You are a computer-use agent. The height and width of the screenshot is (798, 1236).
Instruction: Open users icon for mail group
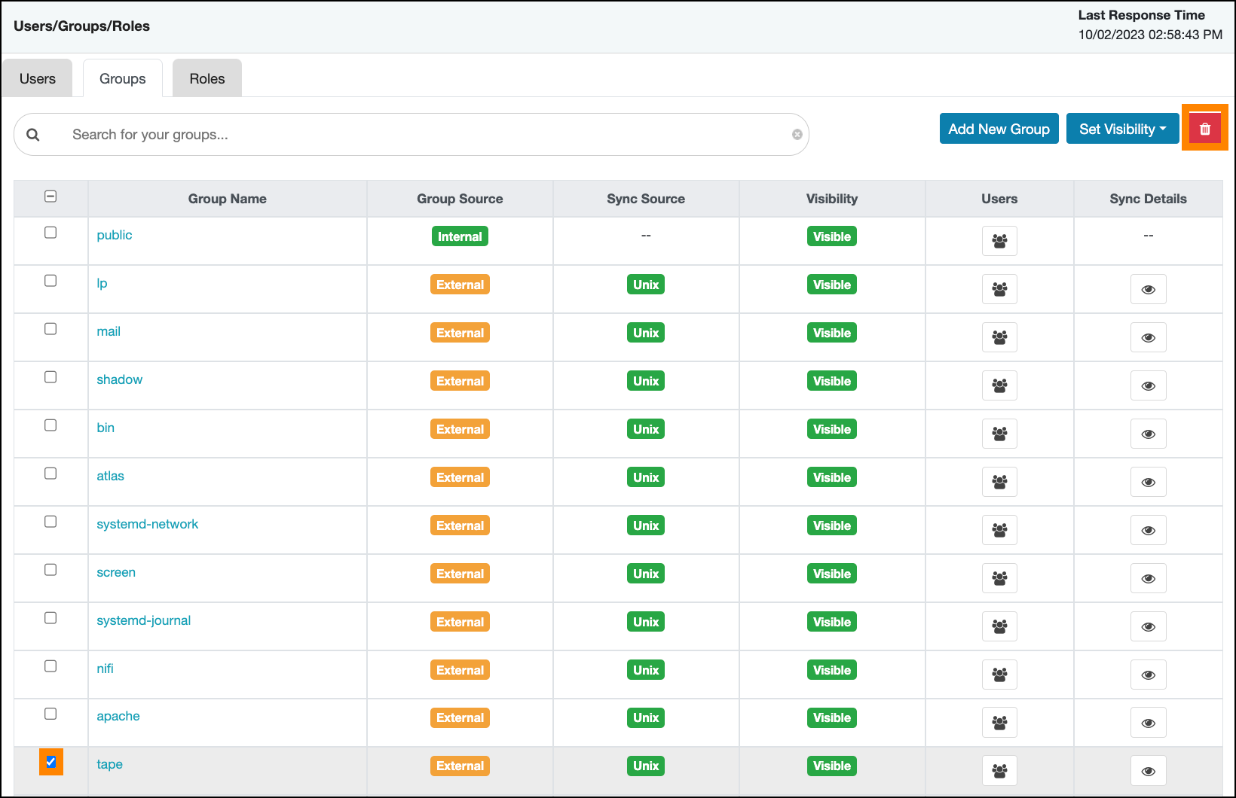[x=999, y=337]
